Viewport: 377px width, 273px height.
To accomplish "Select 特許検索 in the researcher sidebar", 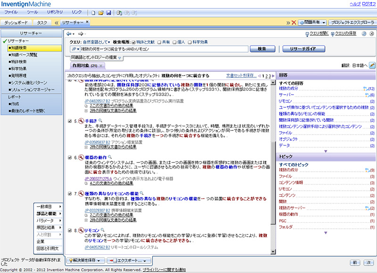I will point(19,62).
